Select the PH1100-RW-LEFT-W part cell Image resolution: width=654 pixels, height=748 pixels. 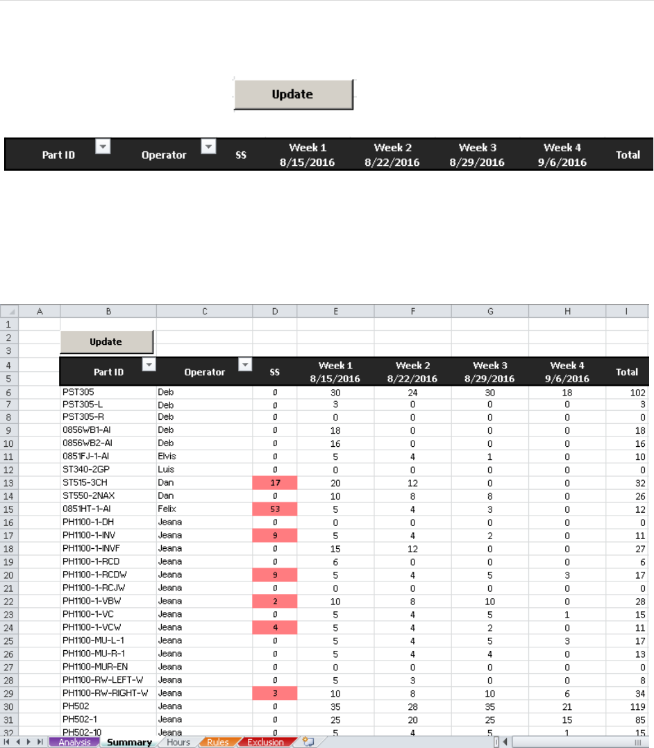pos(108,680)
